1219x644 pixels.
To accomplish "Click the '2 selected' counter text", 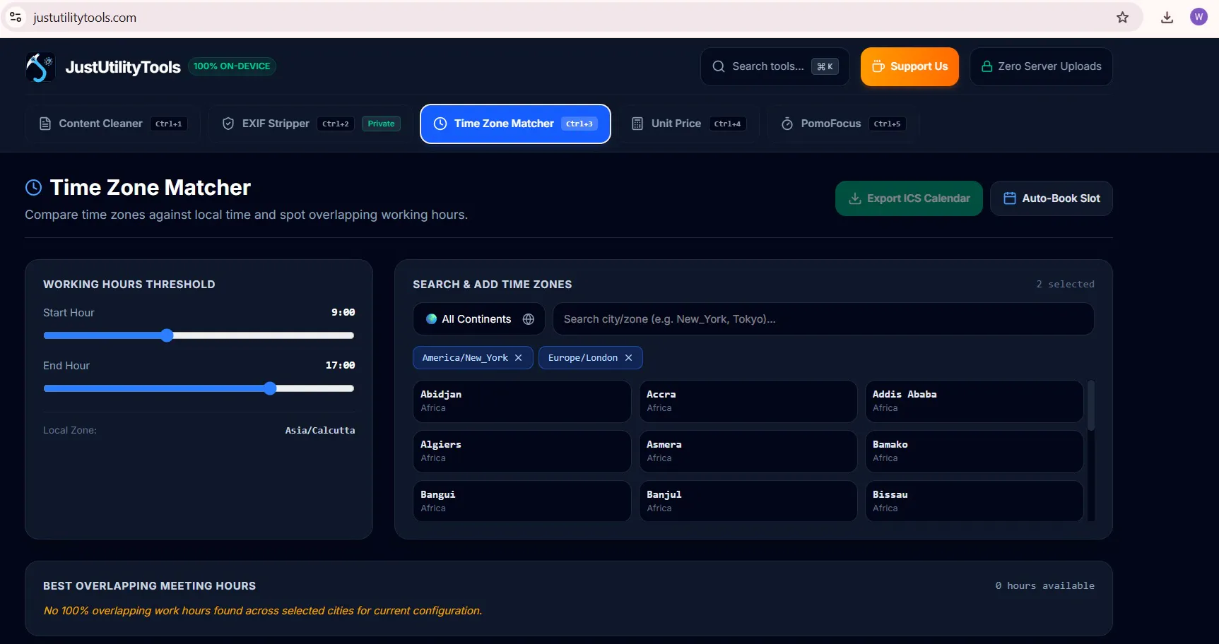I will click(1065, 284).
